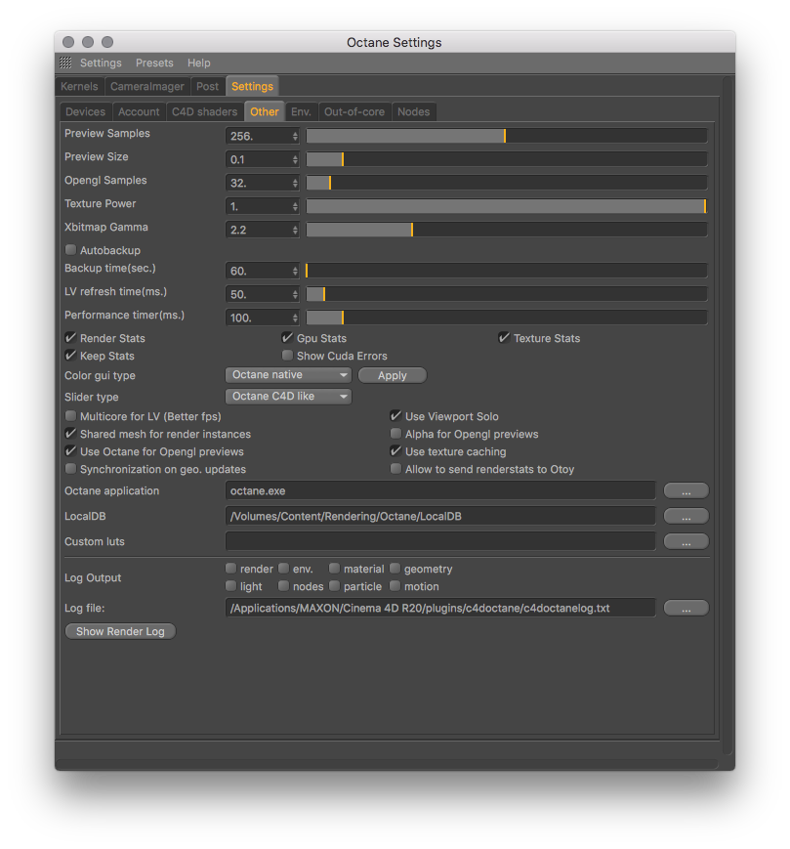
Task: Enable Multicore for LV checkbox
Action: pyautogui.click(x=70, y=416)
